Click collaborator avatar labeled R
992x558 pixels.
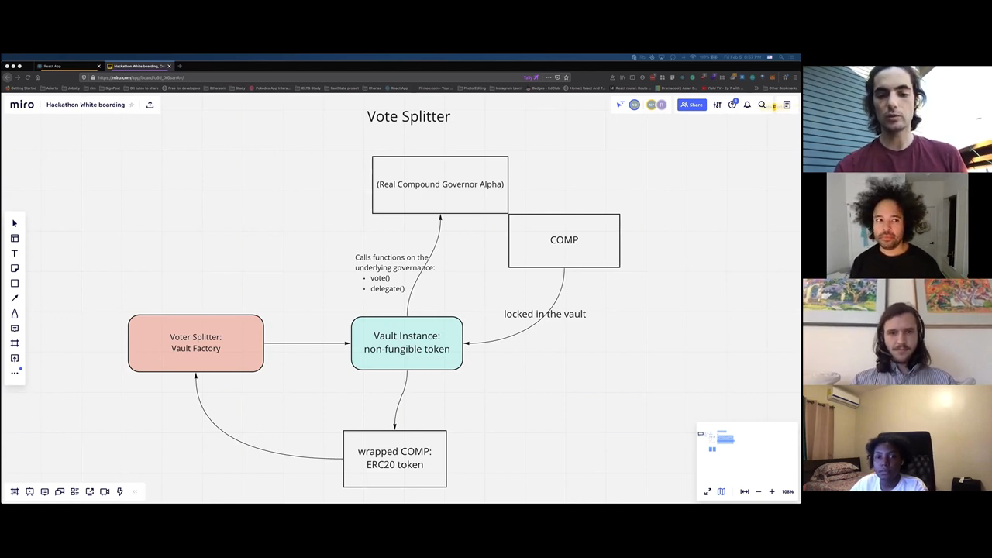click(661, 105)
